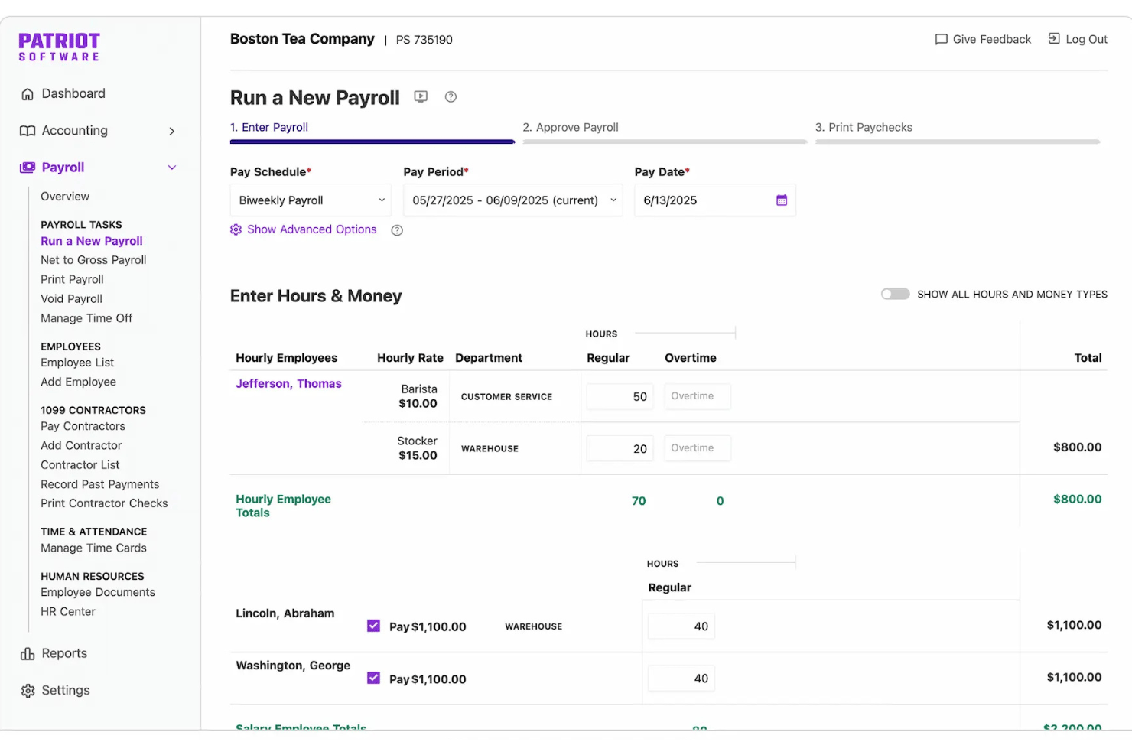The width and height of the screenshot is (1132, 755).
Task: Click Hourly Employee Totals $800.00 amount
Action: click(1077, 500)
